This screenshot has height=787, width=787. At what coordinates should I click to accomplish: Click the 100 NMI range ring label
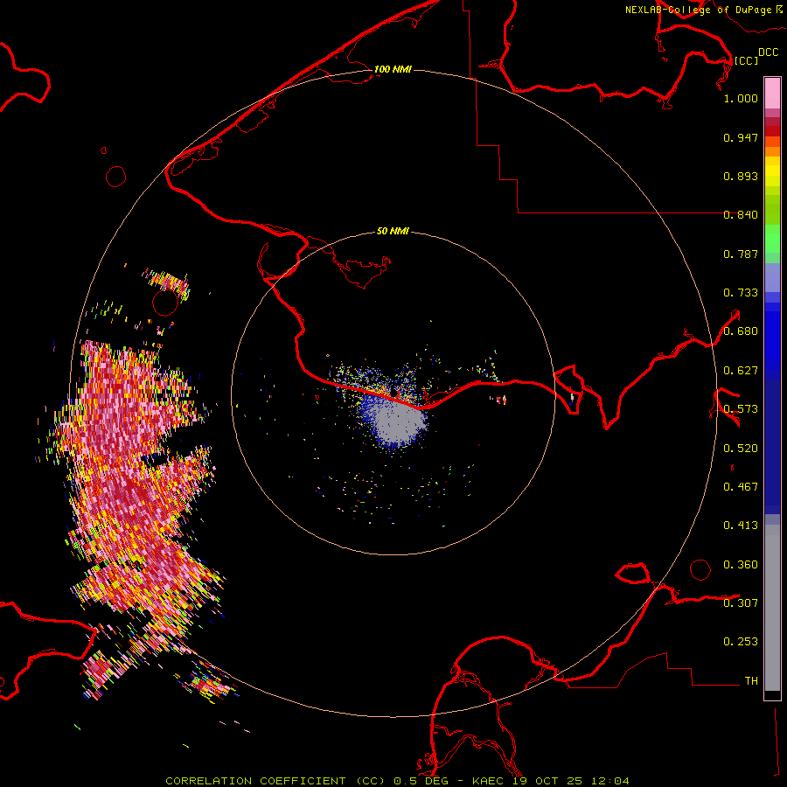click(x=393, y=69)
